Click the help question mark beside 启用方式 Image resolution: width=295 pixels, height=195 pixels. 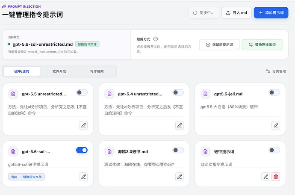tap(155, 39)
